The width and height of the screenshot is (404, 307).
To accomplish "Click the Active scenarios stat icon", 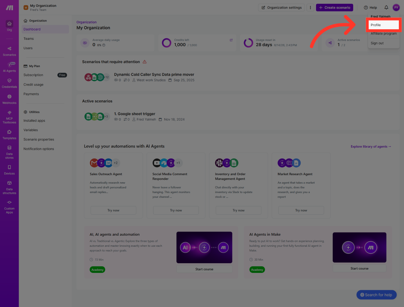I will click(x=330, y=43).
